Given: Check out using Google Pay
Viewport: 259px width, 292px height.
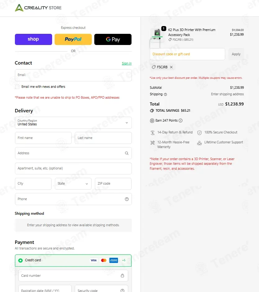Looking at the screenshot, I should [113, 39].
